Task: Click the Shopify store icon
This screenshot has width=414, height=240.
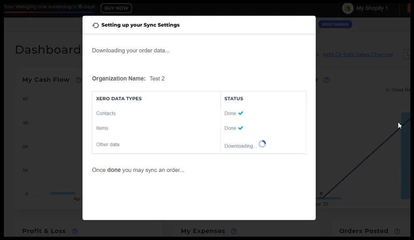Action: 348,8
